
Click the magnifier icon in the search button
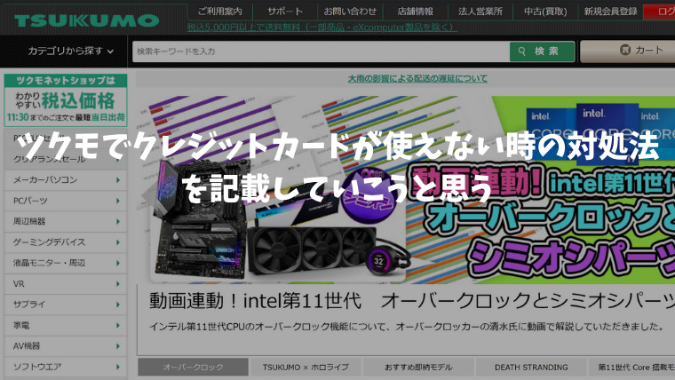pos(521,51)
